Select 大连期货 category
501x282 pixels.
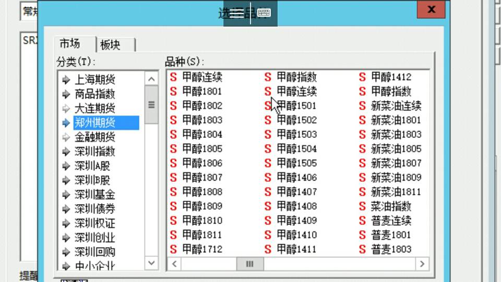pyautogui.click(x=94, y=109)
